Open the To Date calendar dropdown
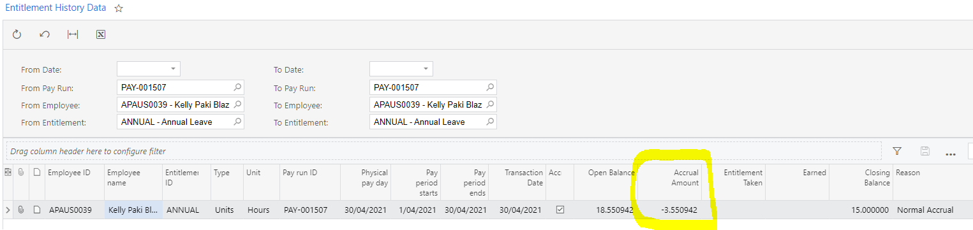The image size is (973, 230). [425, 69]
